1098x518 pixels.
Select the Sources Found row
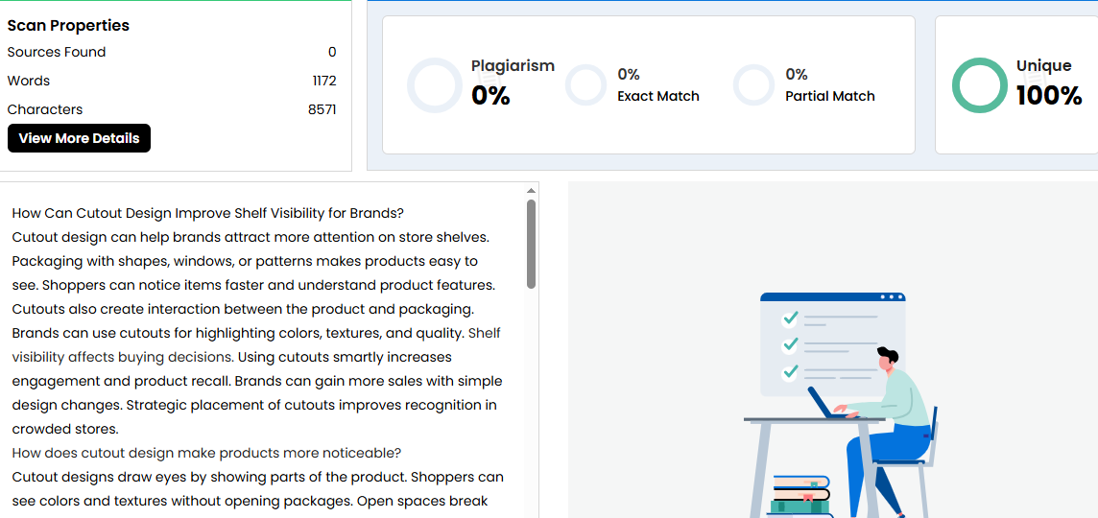pyautogui.click(x=172, y=52)
